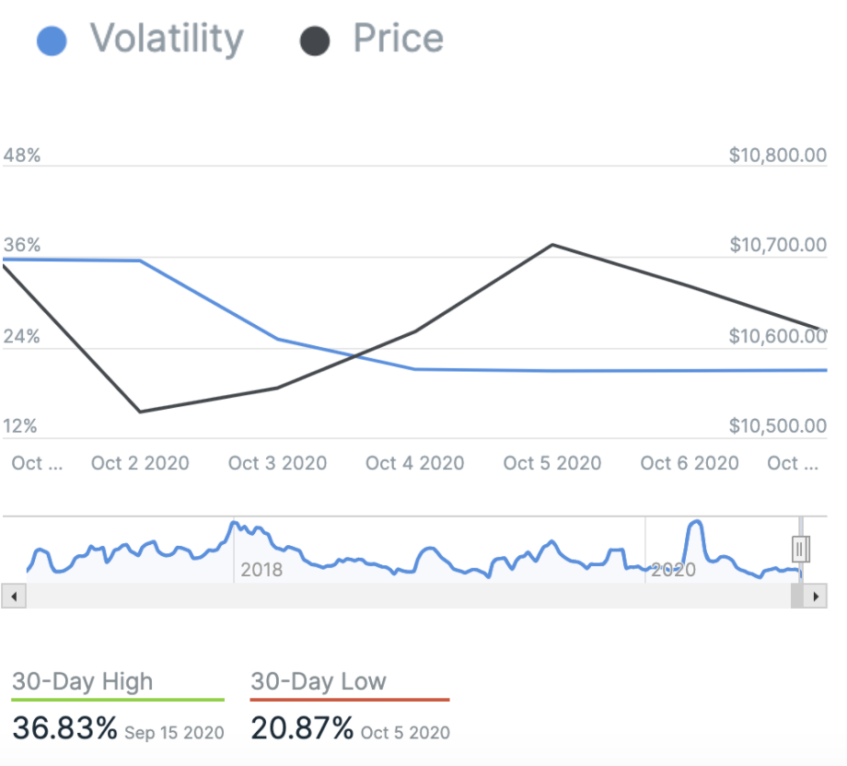Click the Price legend label text
Viewport: 847px width, 766px height.
coord(398,40)
